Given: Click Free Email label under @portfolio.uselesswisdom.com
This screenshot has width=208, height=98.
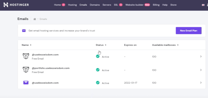Looking at the screenshot, I should click(38, 72).
